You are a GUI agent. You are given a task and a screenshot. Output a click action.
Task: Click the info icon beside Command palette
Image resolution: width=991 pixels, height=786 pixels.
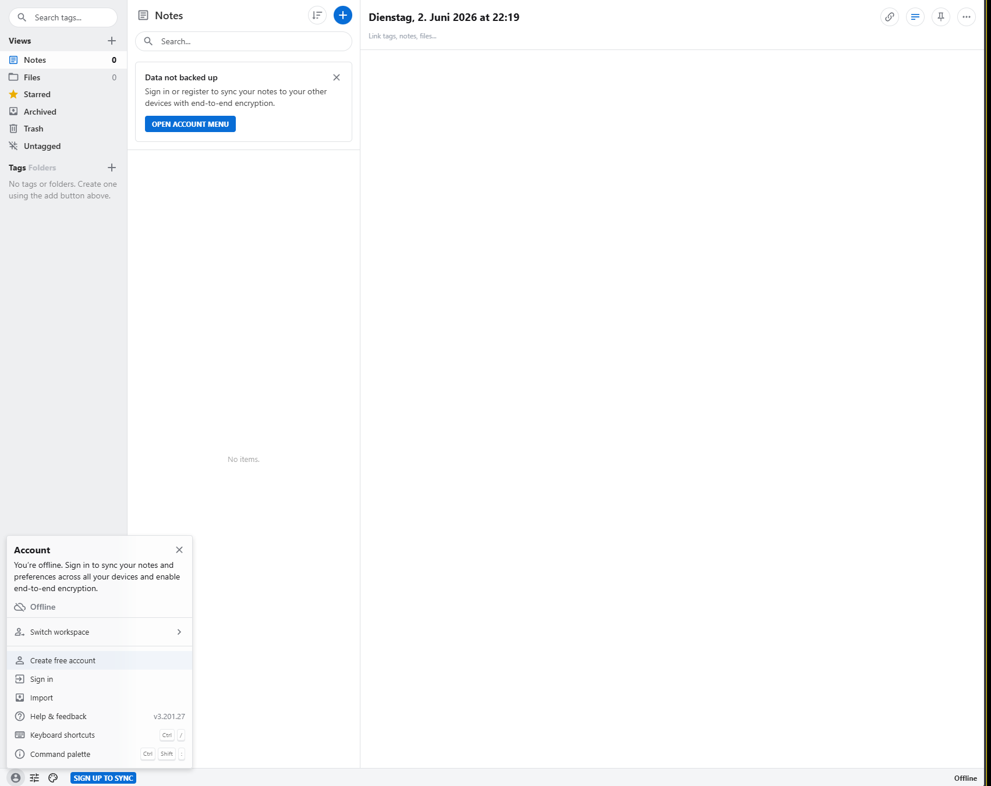20,754
